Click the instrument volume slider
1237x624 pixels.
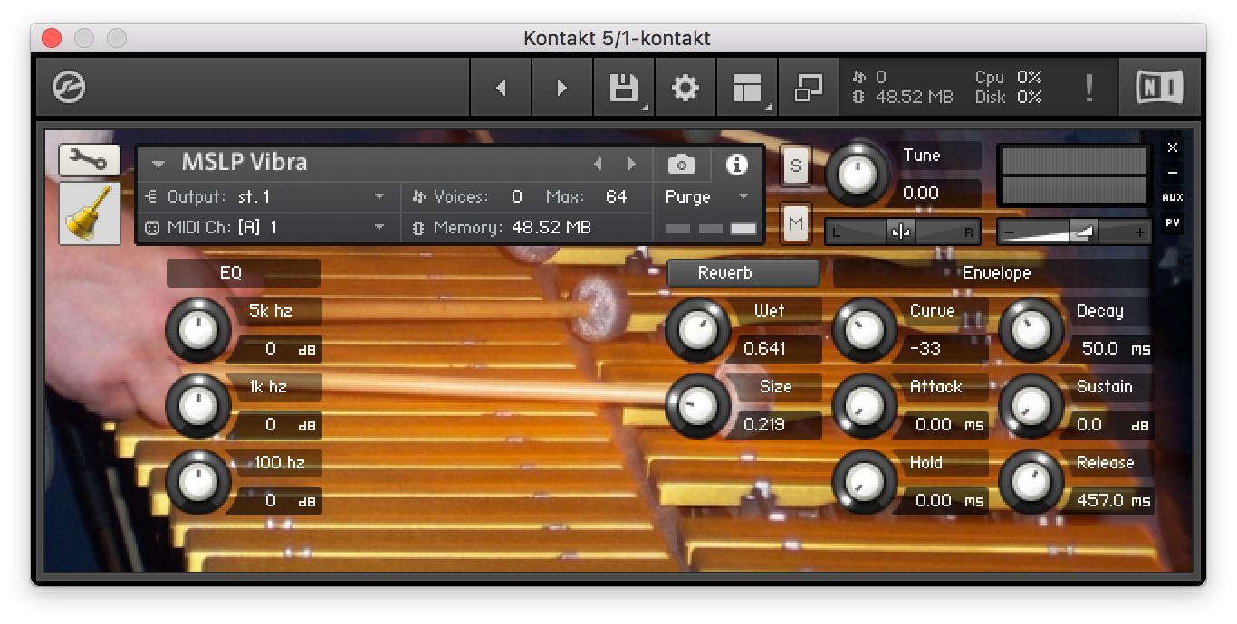point(1074,232)
